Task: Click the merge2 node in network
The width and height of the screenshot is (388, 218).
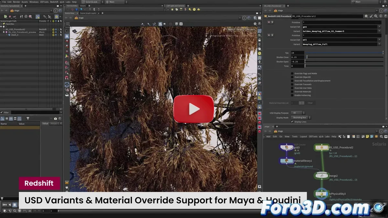Action: 322,176
